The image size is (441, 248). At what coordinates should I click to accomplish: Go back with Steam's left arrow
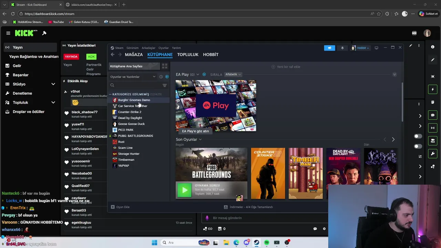coord(113,54)
